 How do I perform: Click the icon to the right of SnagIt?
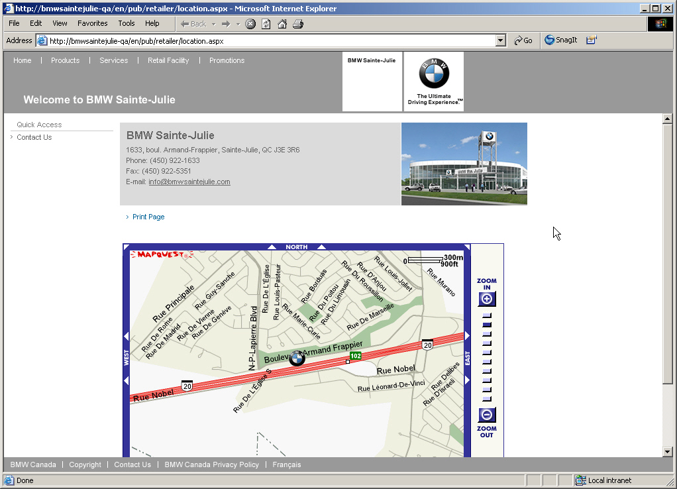point(591,40)
